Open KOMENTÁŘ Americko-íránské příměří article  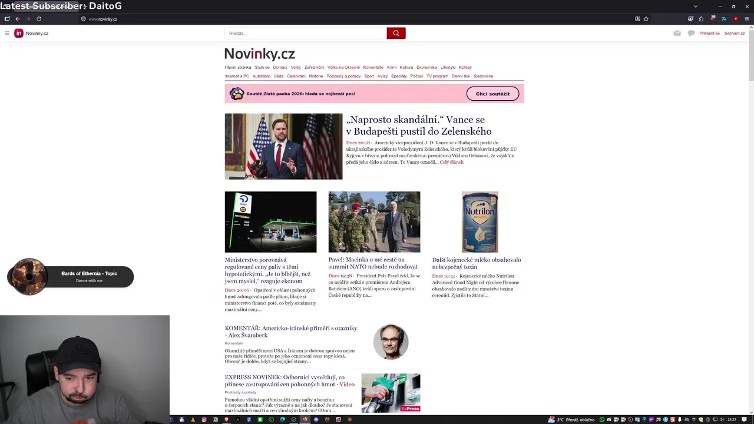click(x=291, y=332)
